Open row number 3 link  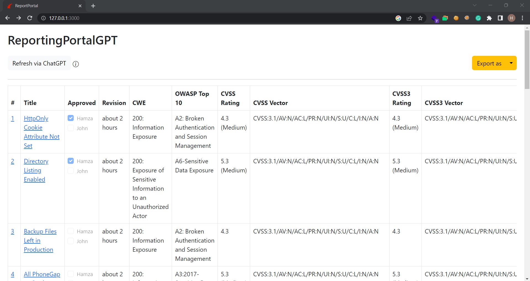[12, 232]
